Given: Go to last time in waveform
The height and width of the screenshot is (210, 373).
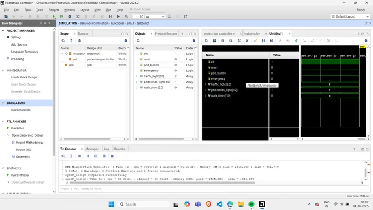Looking at the screenshot, I should pos(272,41).
